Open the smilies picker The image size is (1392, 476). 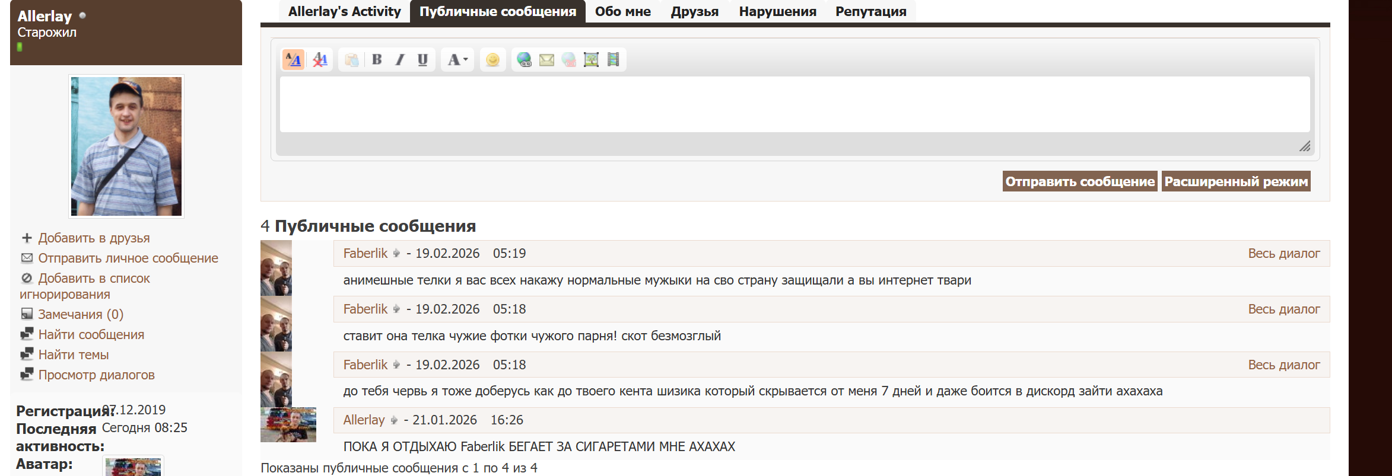click(492, 60)
